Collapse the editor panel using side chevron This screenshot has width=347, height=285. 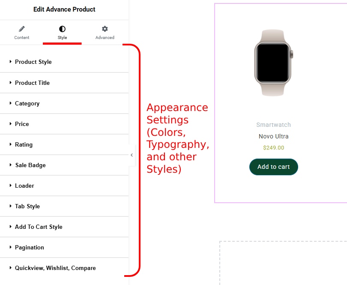coord(132,155)
